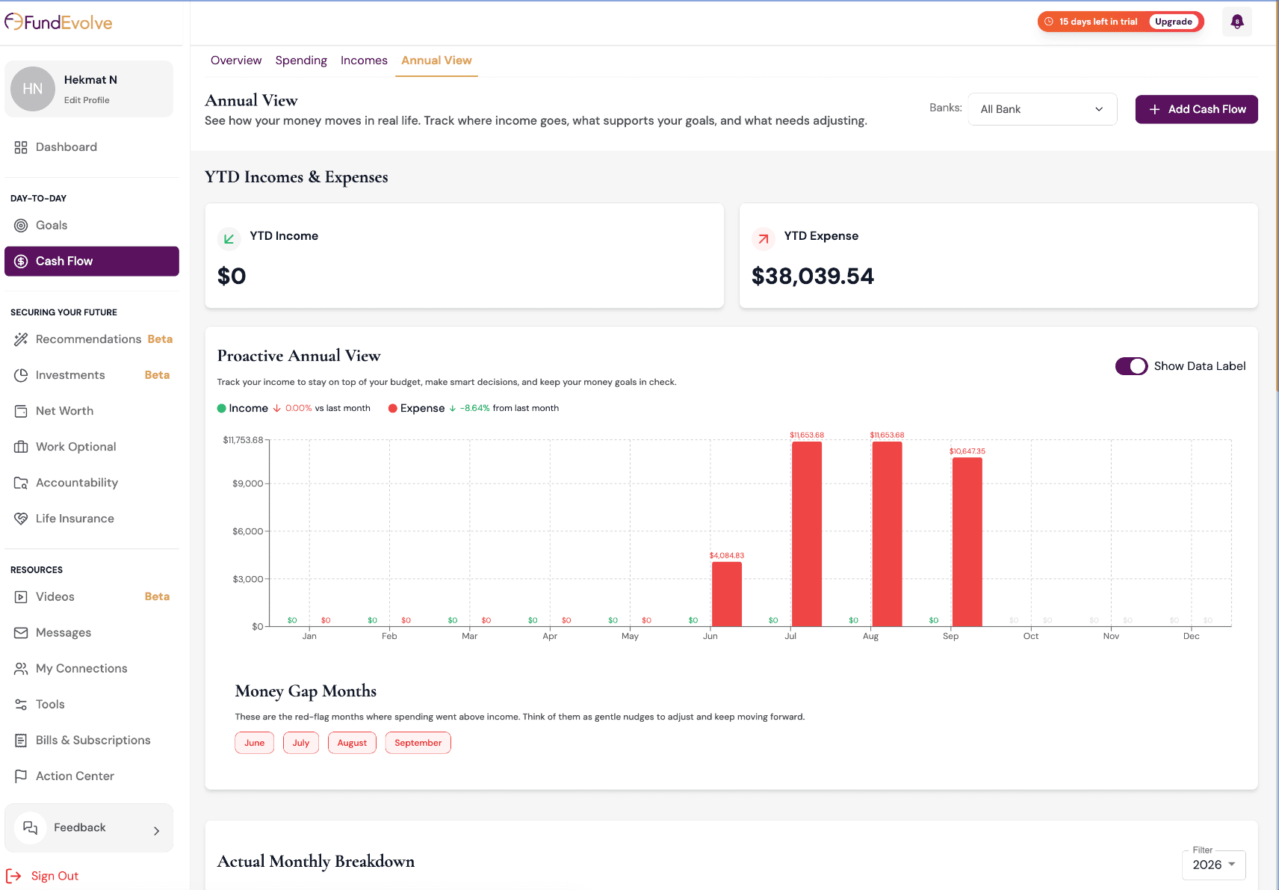Toggle the Show Data Label switch
This screenshot has width=1279, height=890.
[1131, 366]
